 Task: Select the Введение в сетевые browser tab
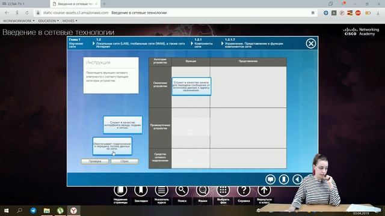[x=75, y=4]
